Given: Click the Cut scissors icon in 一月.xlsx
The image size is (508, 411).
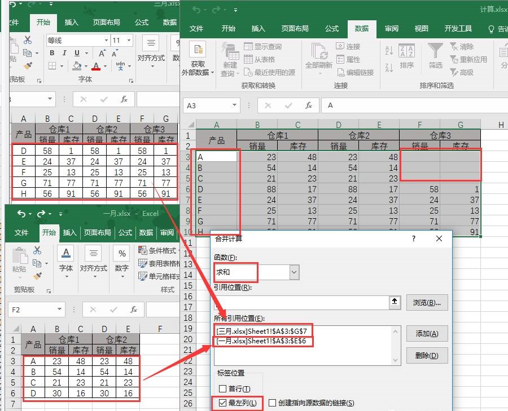Looking at the screenshot, I should coord(37,250).
